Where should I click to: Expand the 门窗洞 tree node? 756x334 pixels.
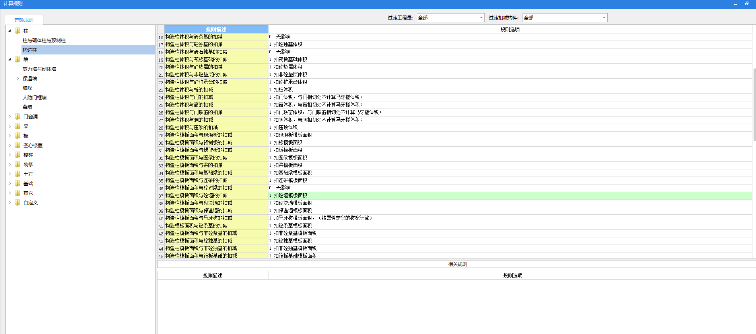click(10, 117)
